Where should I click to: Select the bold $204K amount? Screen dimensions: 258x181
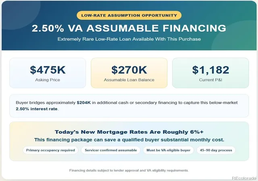[83, 103]
